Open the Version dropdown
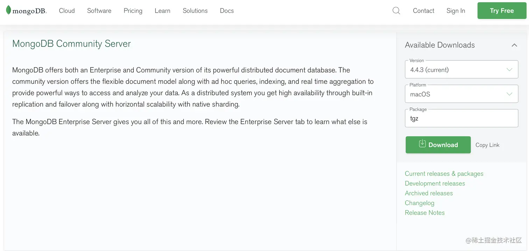This screenshot has height=251, width=529. point(461,70)
